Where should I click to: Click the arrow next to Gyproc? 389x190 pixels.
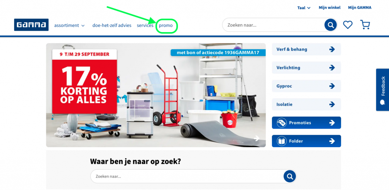click(x=332, y=86)
